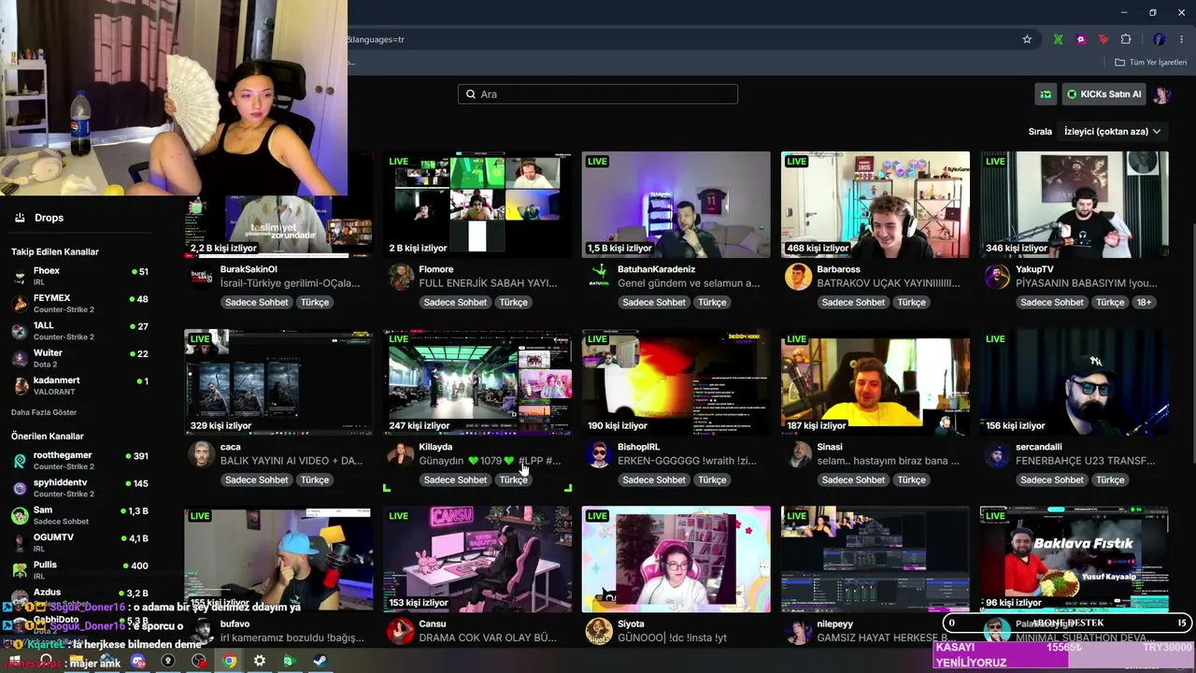Viewport: 1196px width, 673px height.
Task: Click stream title 'FULL ENERJİK SABAH YAYI...'
Action: pyautogui.click(x=488, y=283)
